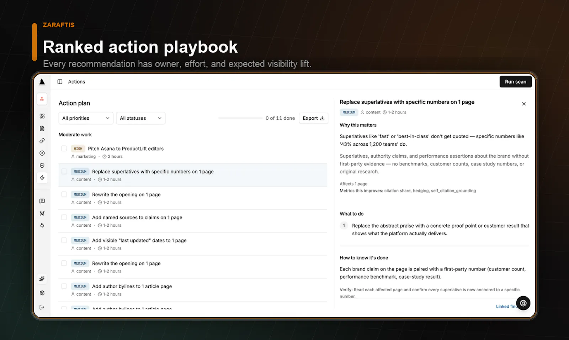Tick checkbox for Add named sources to claims
Screen dimensions: 569x340
(x=64, y=217)
